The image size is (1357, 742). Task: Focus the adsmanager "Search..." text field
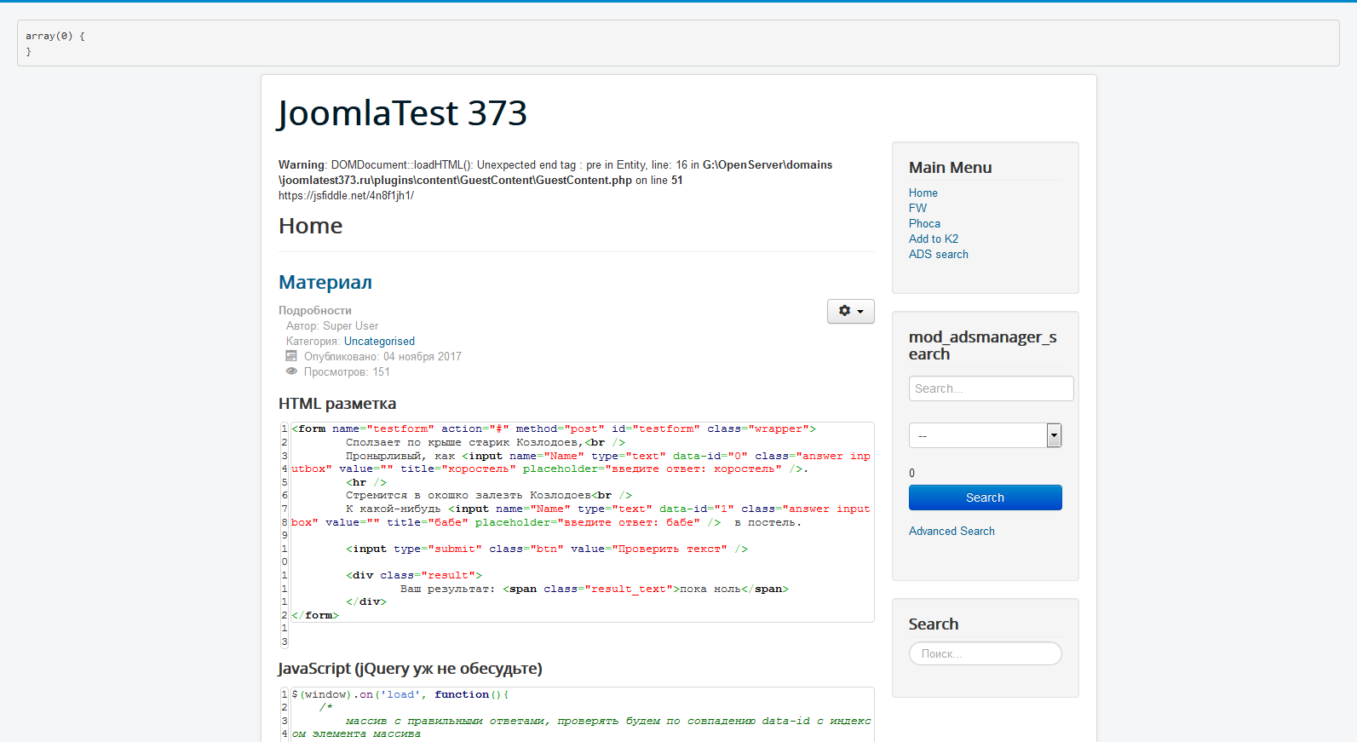991,388
